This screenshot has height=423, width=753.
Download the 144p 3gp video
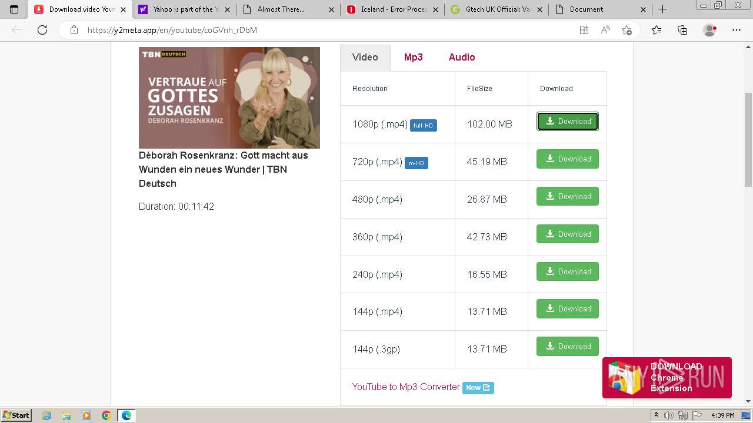coord(568,346)
